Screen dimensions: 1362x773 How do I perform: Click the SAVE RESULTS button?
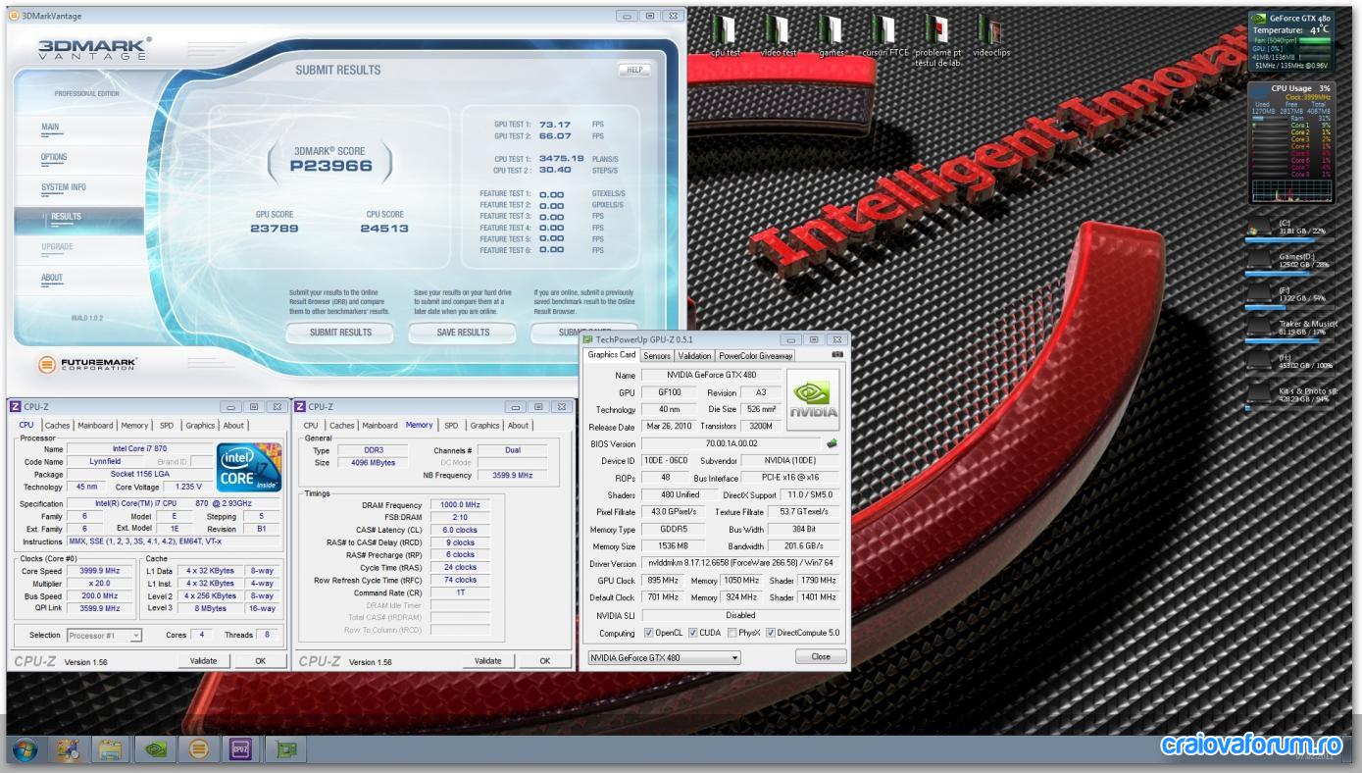463,333
